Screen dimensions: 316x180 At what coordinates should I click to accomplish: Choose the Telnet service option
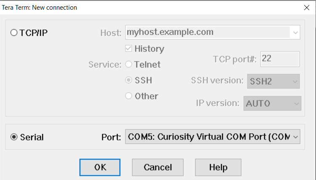point(129,65)
